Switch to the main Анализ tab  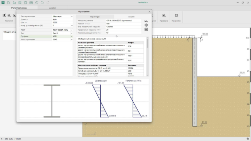tap(52, 8)
